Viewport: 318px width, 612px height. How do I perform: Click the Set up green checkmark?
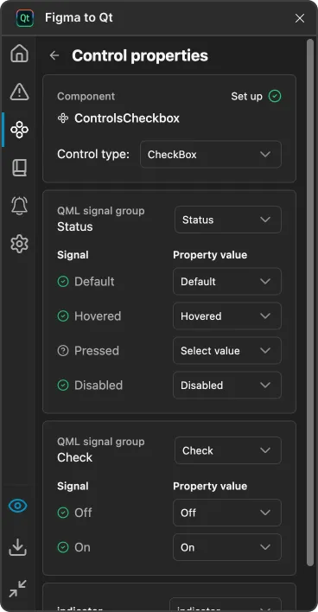tap(275, 96)
